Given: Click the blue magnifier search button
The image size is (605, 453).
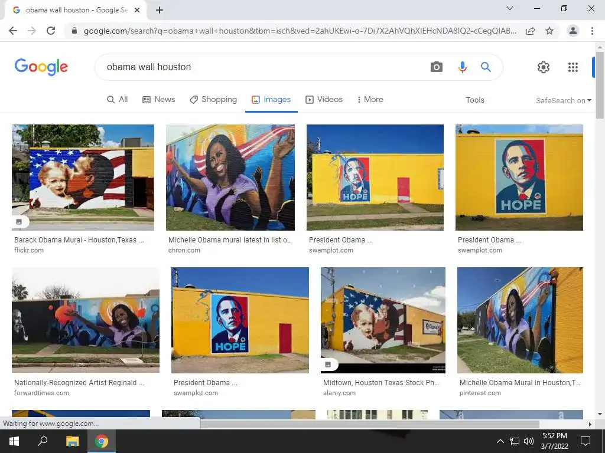Looking at the screenshot, I should click(x=486, y=67).
